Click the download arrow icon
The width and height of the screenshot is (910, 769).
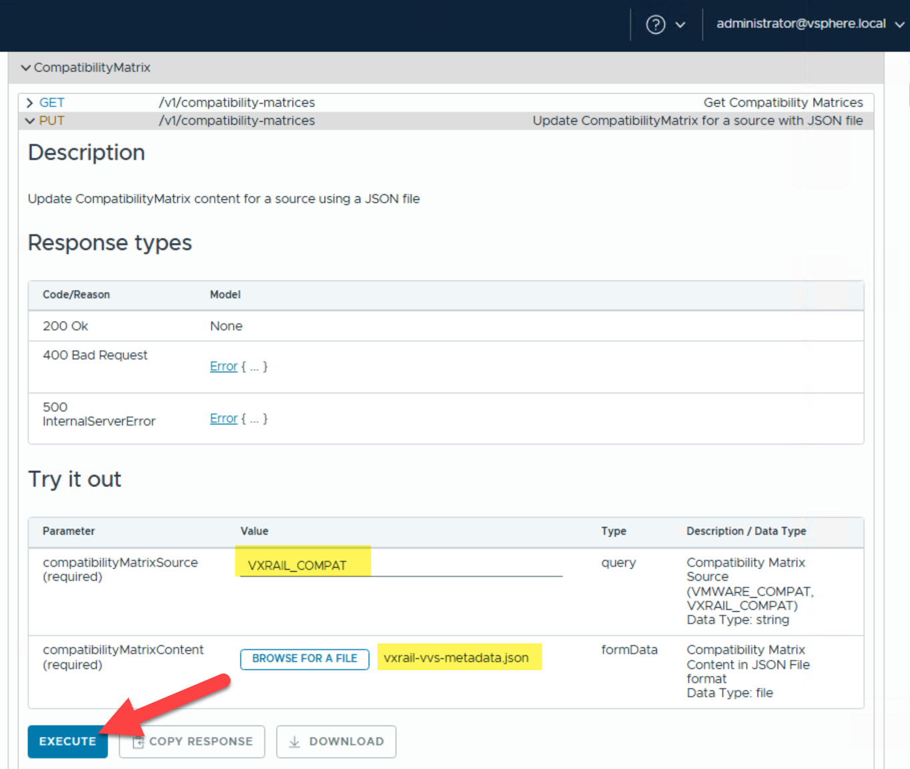(294, 742)
